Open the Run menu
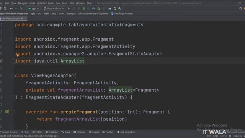Screen dimensions: 245x138 point(58,3)
